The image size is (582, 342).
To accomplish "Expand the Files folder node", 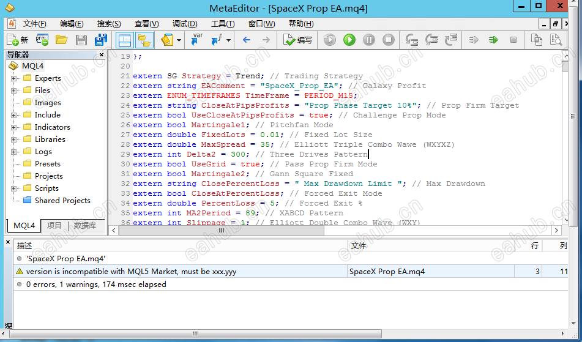I will point(13,91).
